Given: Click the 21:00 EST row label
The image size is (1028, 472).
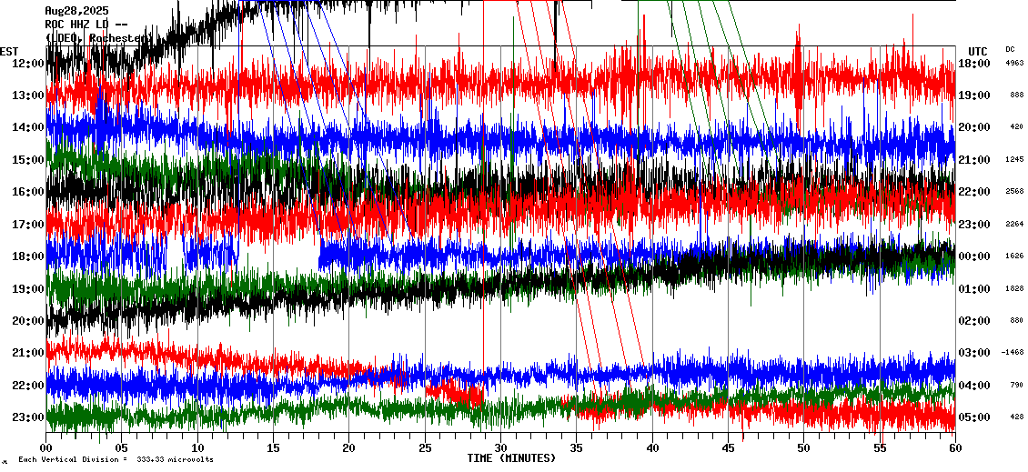Looking at the screenshot, I should [26, 352].
